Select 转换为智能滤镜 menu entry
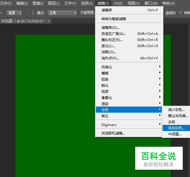Image resolution: width=190 pixels, height=177 pixels. point(129,19)
